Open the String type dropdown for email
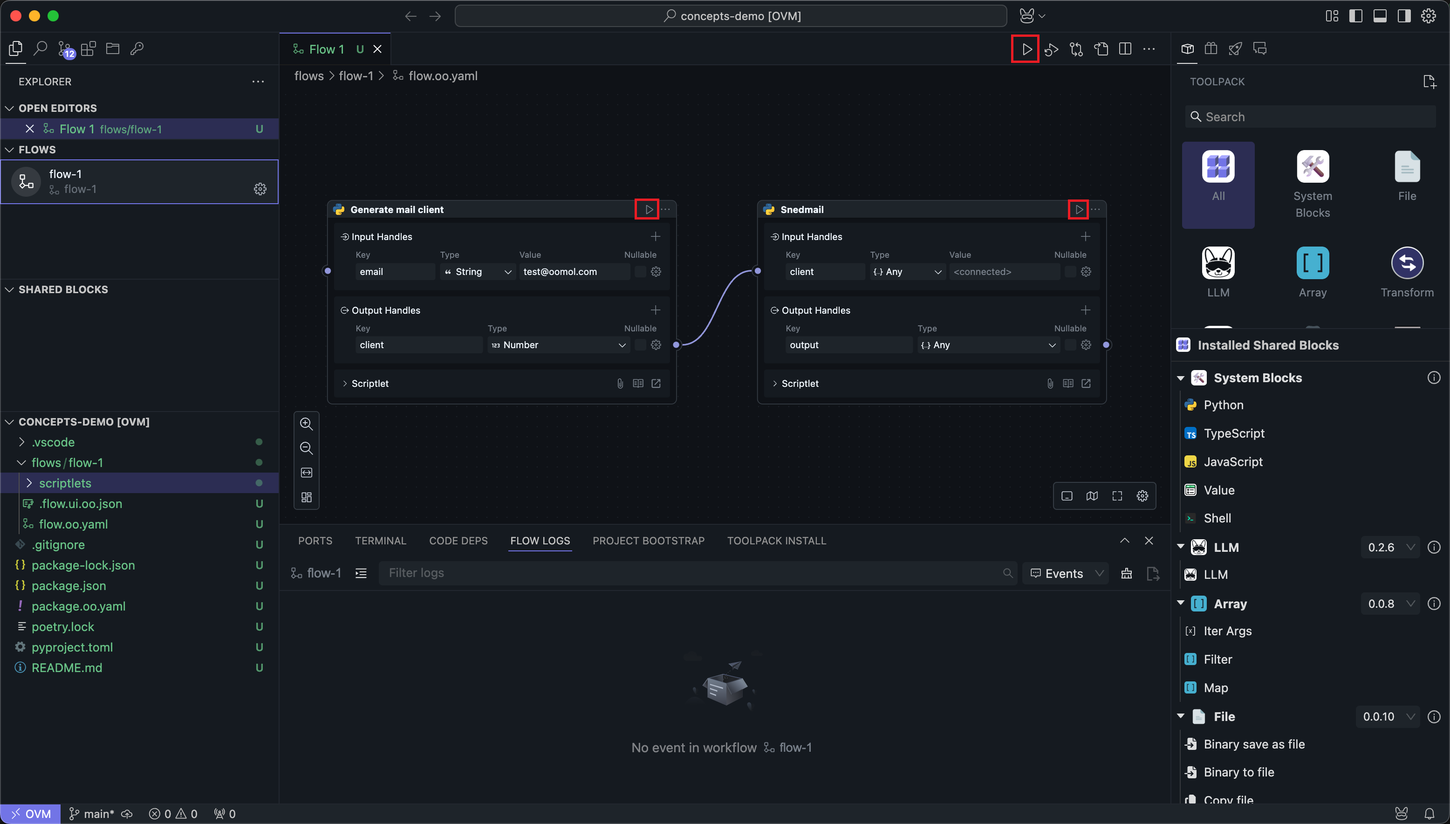Image resolution: width=1450 pixels, height=824 pixels. (478, 272)
